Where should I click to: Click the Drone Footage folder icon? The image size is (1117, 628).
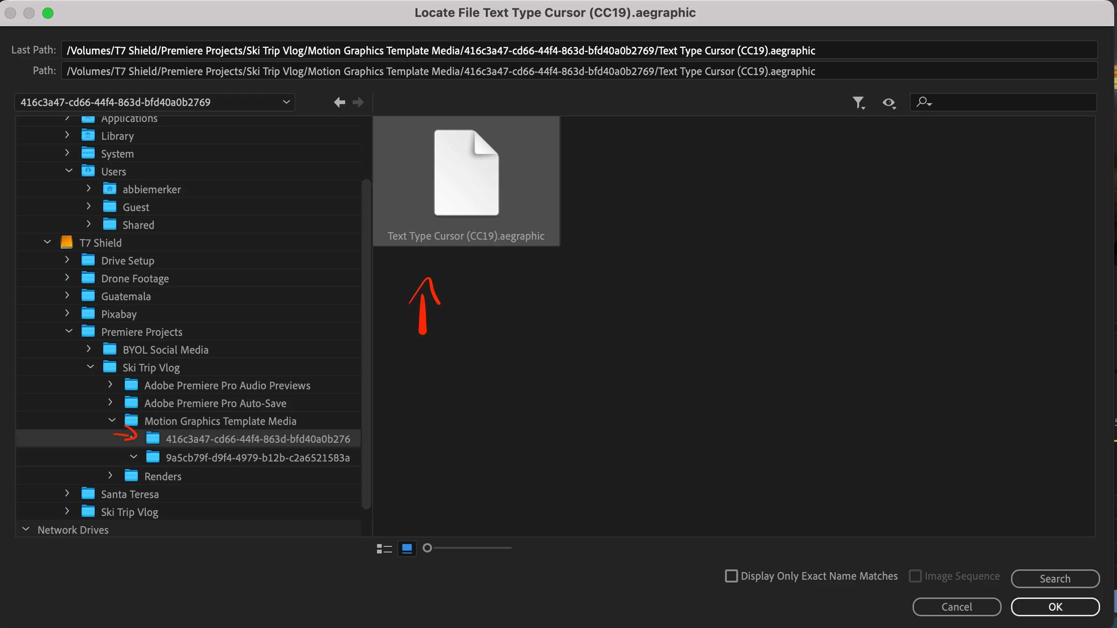pyautogui.click(x=88, y=278)
